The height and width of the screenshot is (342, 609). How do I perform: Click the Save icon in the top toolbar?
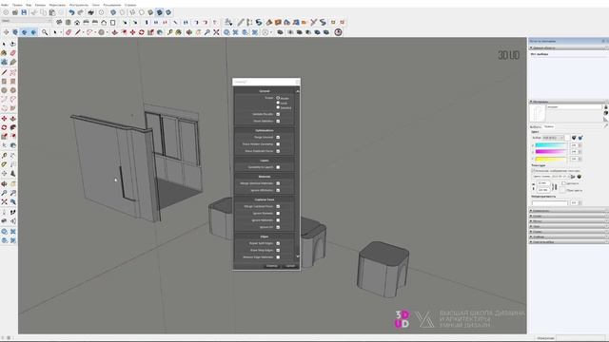click(x=24, y=12)
